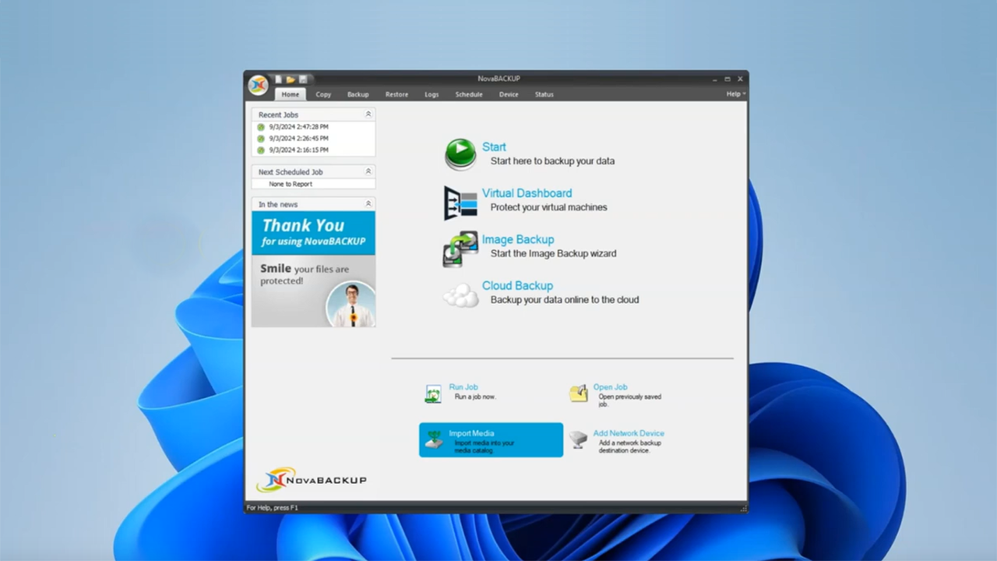The width and height of the screenshot is (997, 561).
Task: Go to the Schedule tab
Action: click(469, 94)
